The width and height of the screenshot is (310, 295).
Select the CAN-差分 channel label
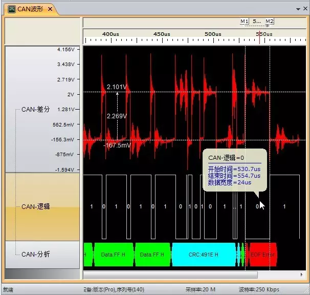click(x=35, y=110)
